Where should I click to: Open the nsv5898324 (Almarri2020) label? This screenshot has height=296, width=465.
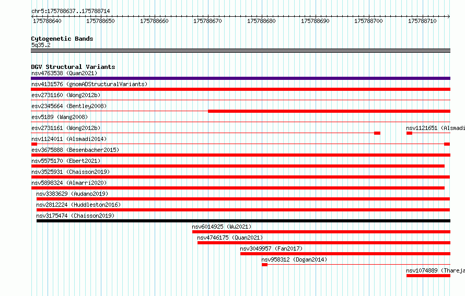(69, 183)
